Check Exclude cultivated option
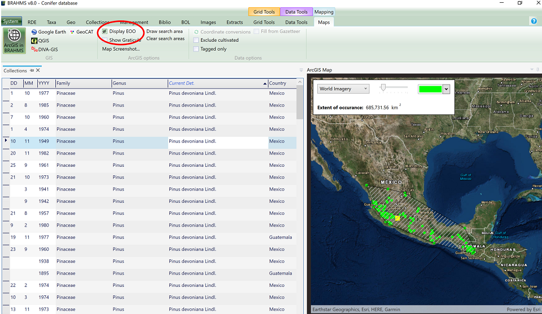This screenshot has width=542, height=314. [x=196, y=40]
